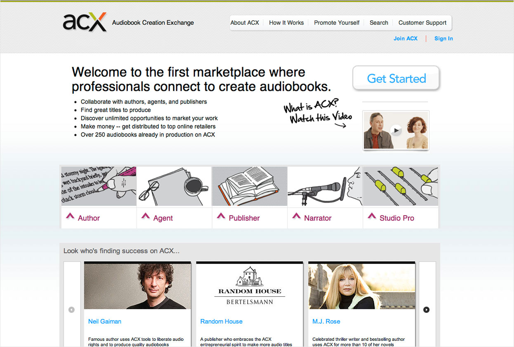
Task: Click the microphone Narrator illustration
Action: click(x=325, y=186)
